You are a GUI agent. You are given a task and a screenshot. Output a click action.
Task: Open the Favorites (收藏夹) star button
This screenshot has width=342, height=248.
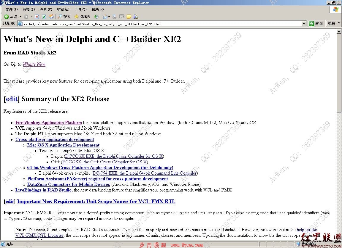[x=82, y=17]
